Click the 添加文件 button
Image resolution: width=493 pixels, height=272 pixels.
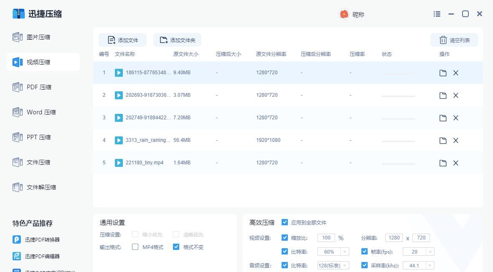coord(123,40)
